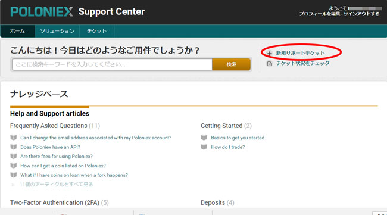Click book icon beside 'Does Poloniex have an API?'
The width and height of the screenshot is (387, 215).
click(x=14, y=147)
